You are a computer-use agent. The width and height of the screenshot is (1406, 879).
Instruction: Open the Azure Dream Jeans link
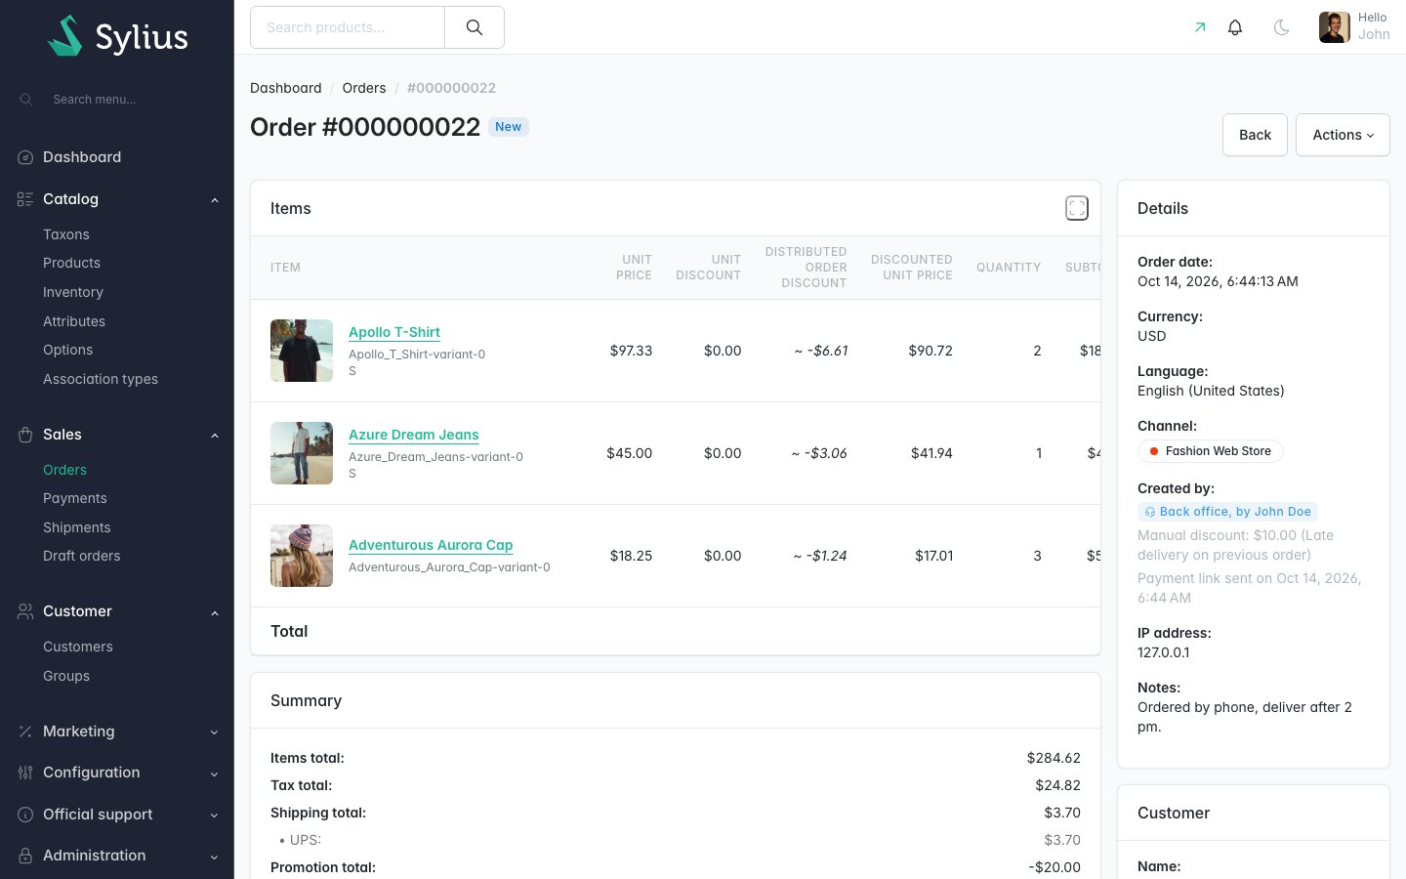coord(414,435)
